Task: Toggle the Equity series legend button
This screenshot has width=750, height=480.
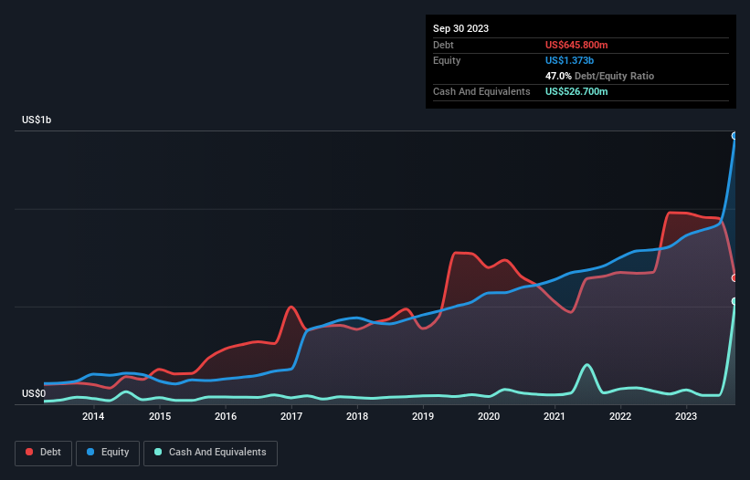Action: click(x=108, y=453)
